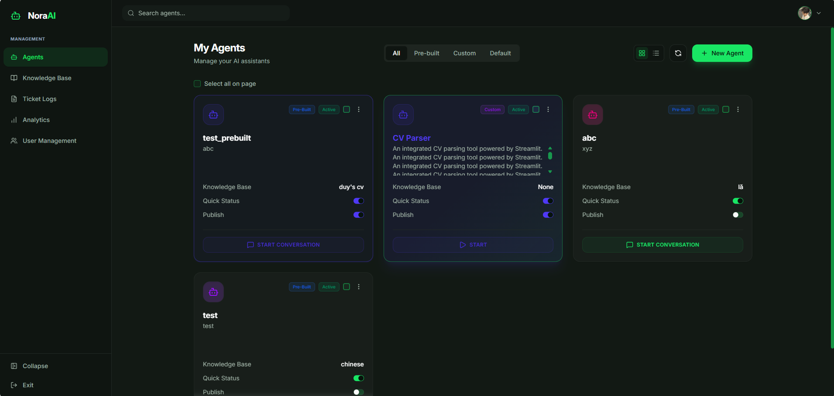Screen dimensions: 834x396
Task: Open the test_prebuilt card options menu
Action: [359, 109]
